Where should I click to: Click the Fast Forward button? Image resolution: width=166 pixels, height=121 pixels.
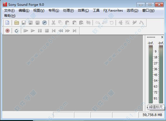pyautogui.click(x=68, y=31)
